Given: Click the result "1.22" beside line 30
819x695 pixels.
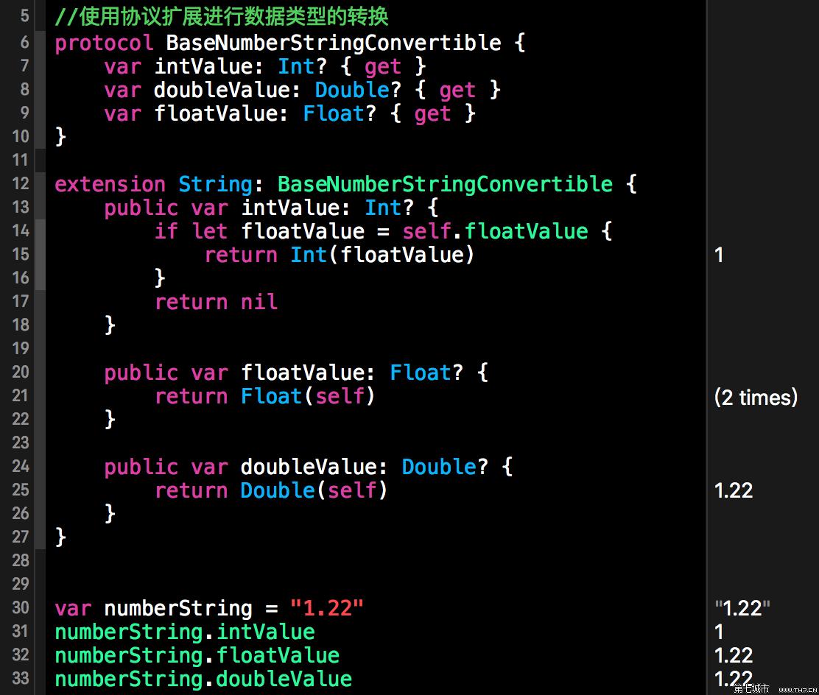Looking at the screenshot, I should [x=742, y=608].
